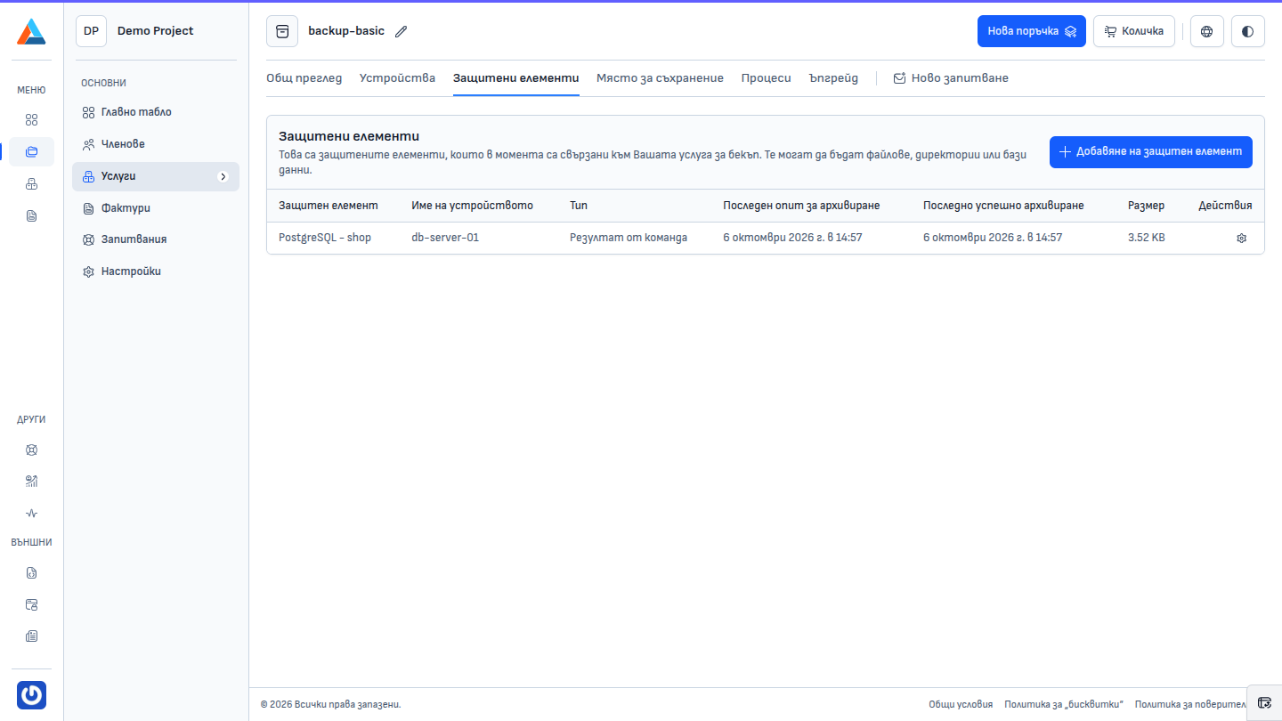Open the Количка cart button

pyautogui.click(x=1134, y=31)
